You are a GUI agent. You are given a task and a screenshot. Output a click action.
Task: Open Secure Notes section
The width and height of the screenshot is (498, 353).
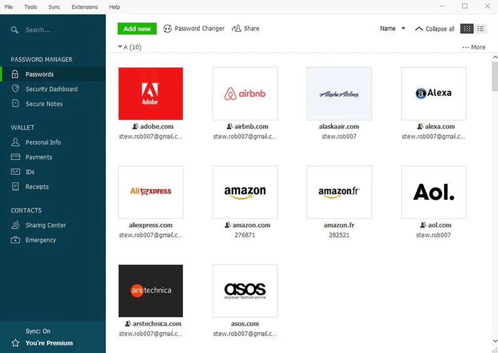tap(53, 103)
